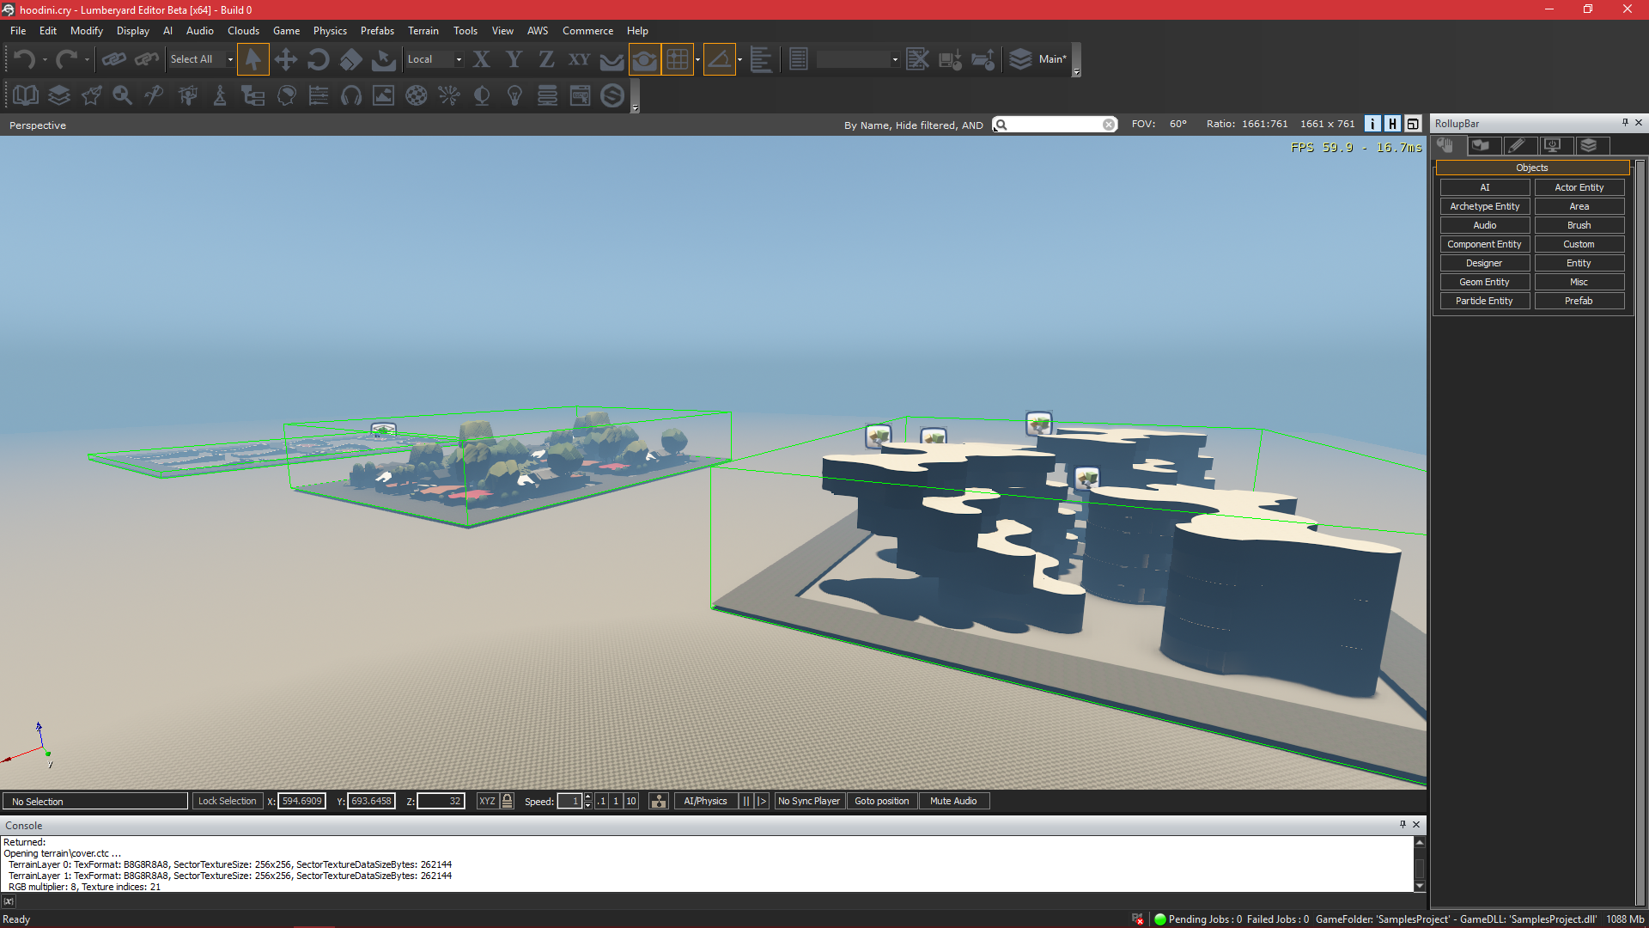The image size is (1649, 928).
Task: Click the Goto position button
Action: click(881, 801)
